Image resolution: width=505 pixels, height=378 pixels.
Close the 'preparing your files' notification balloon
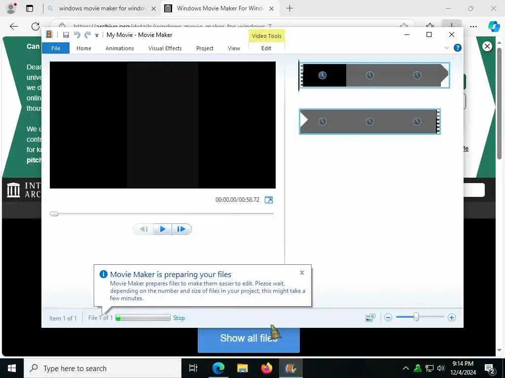click(x=302, y=273)
